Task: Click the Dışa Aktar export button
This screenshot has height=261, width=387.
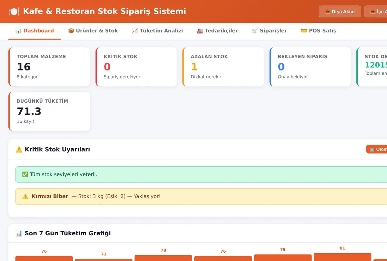Action: tap(340, 12)
